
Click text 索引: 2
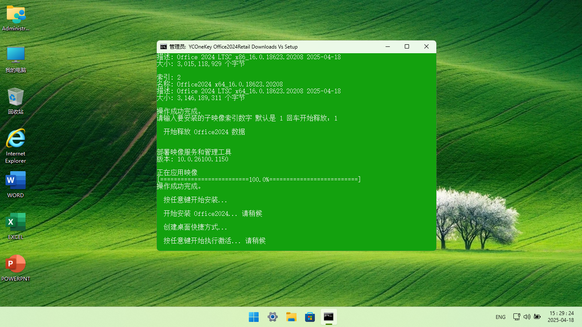(x=169, y=77)
